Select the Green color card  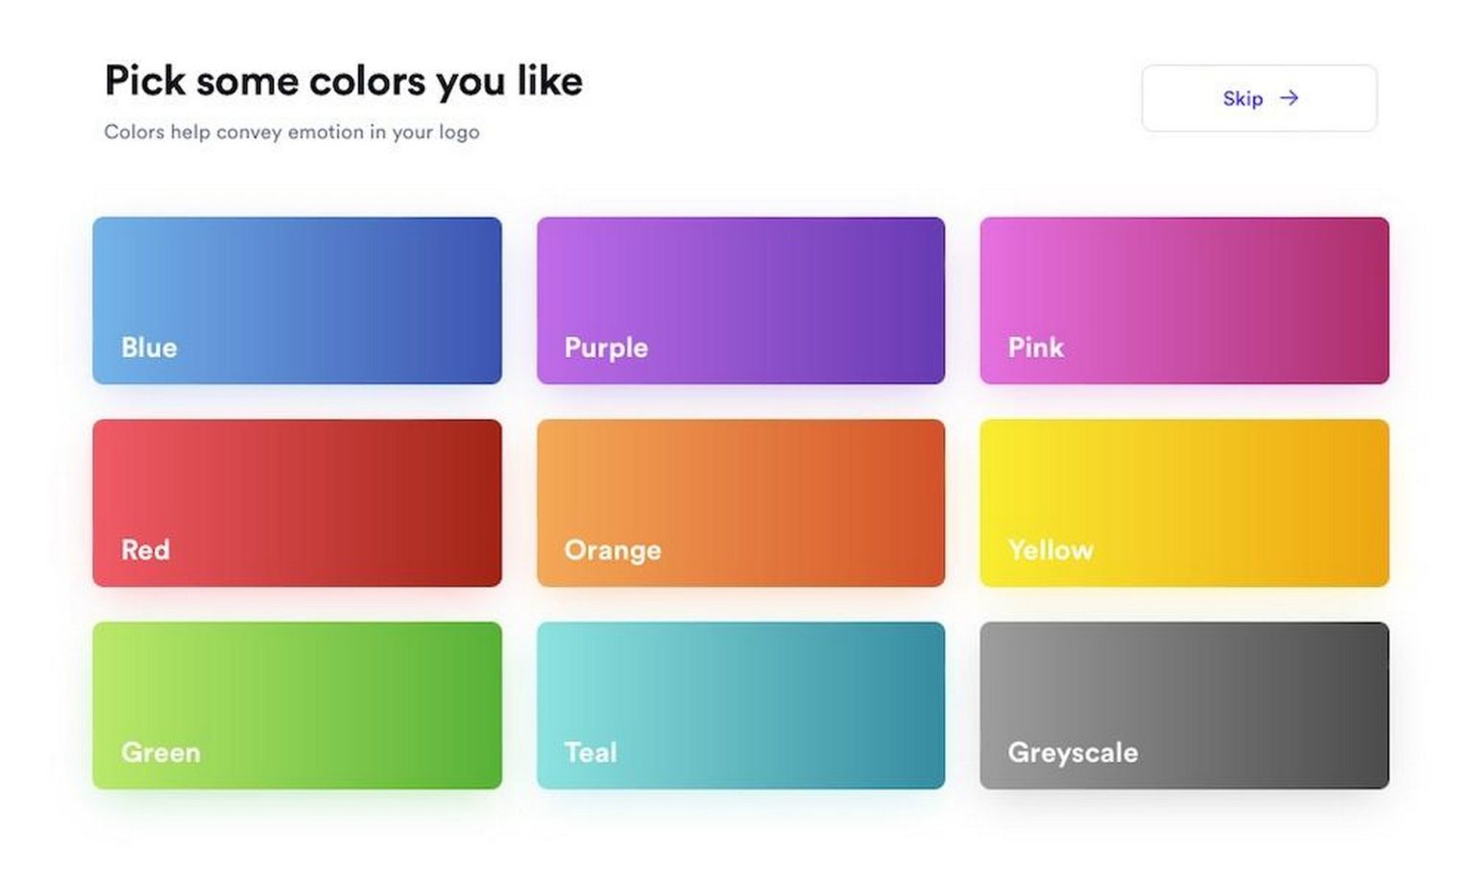click(297, 705)
